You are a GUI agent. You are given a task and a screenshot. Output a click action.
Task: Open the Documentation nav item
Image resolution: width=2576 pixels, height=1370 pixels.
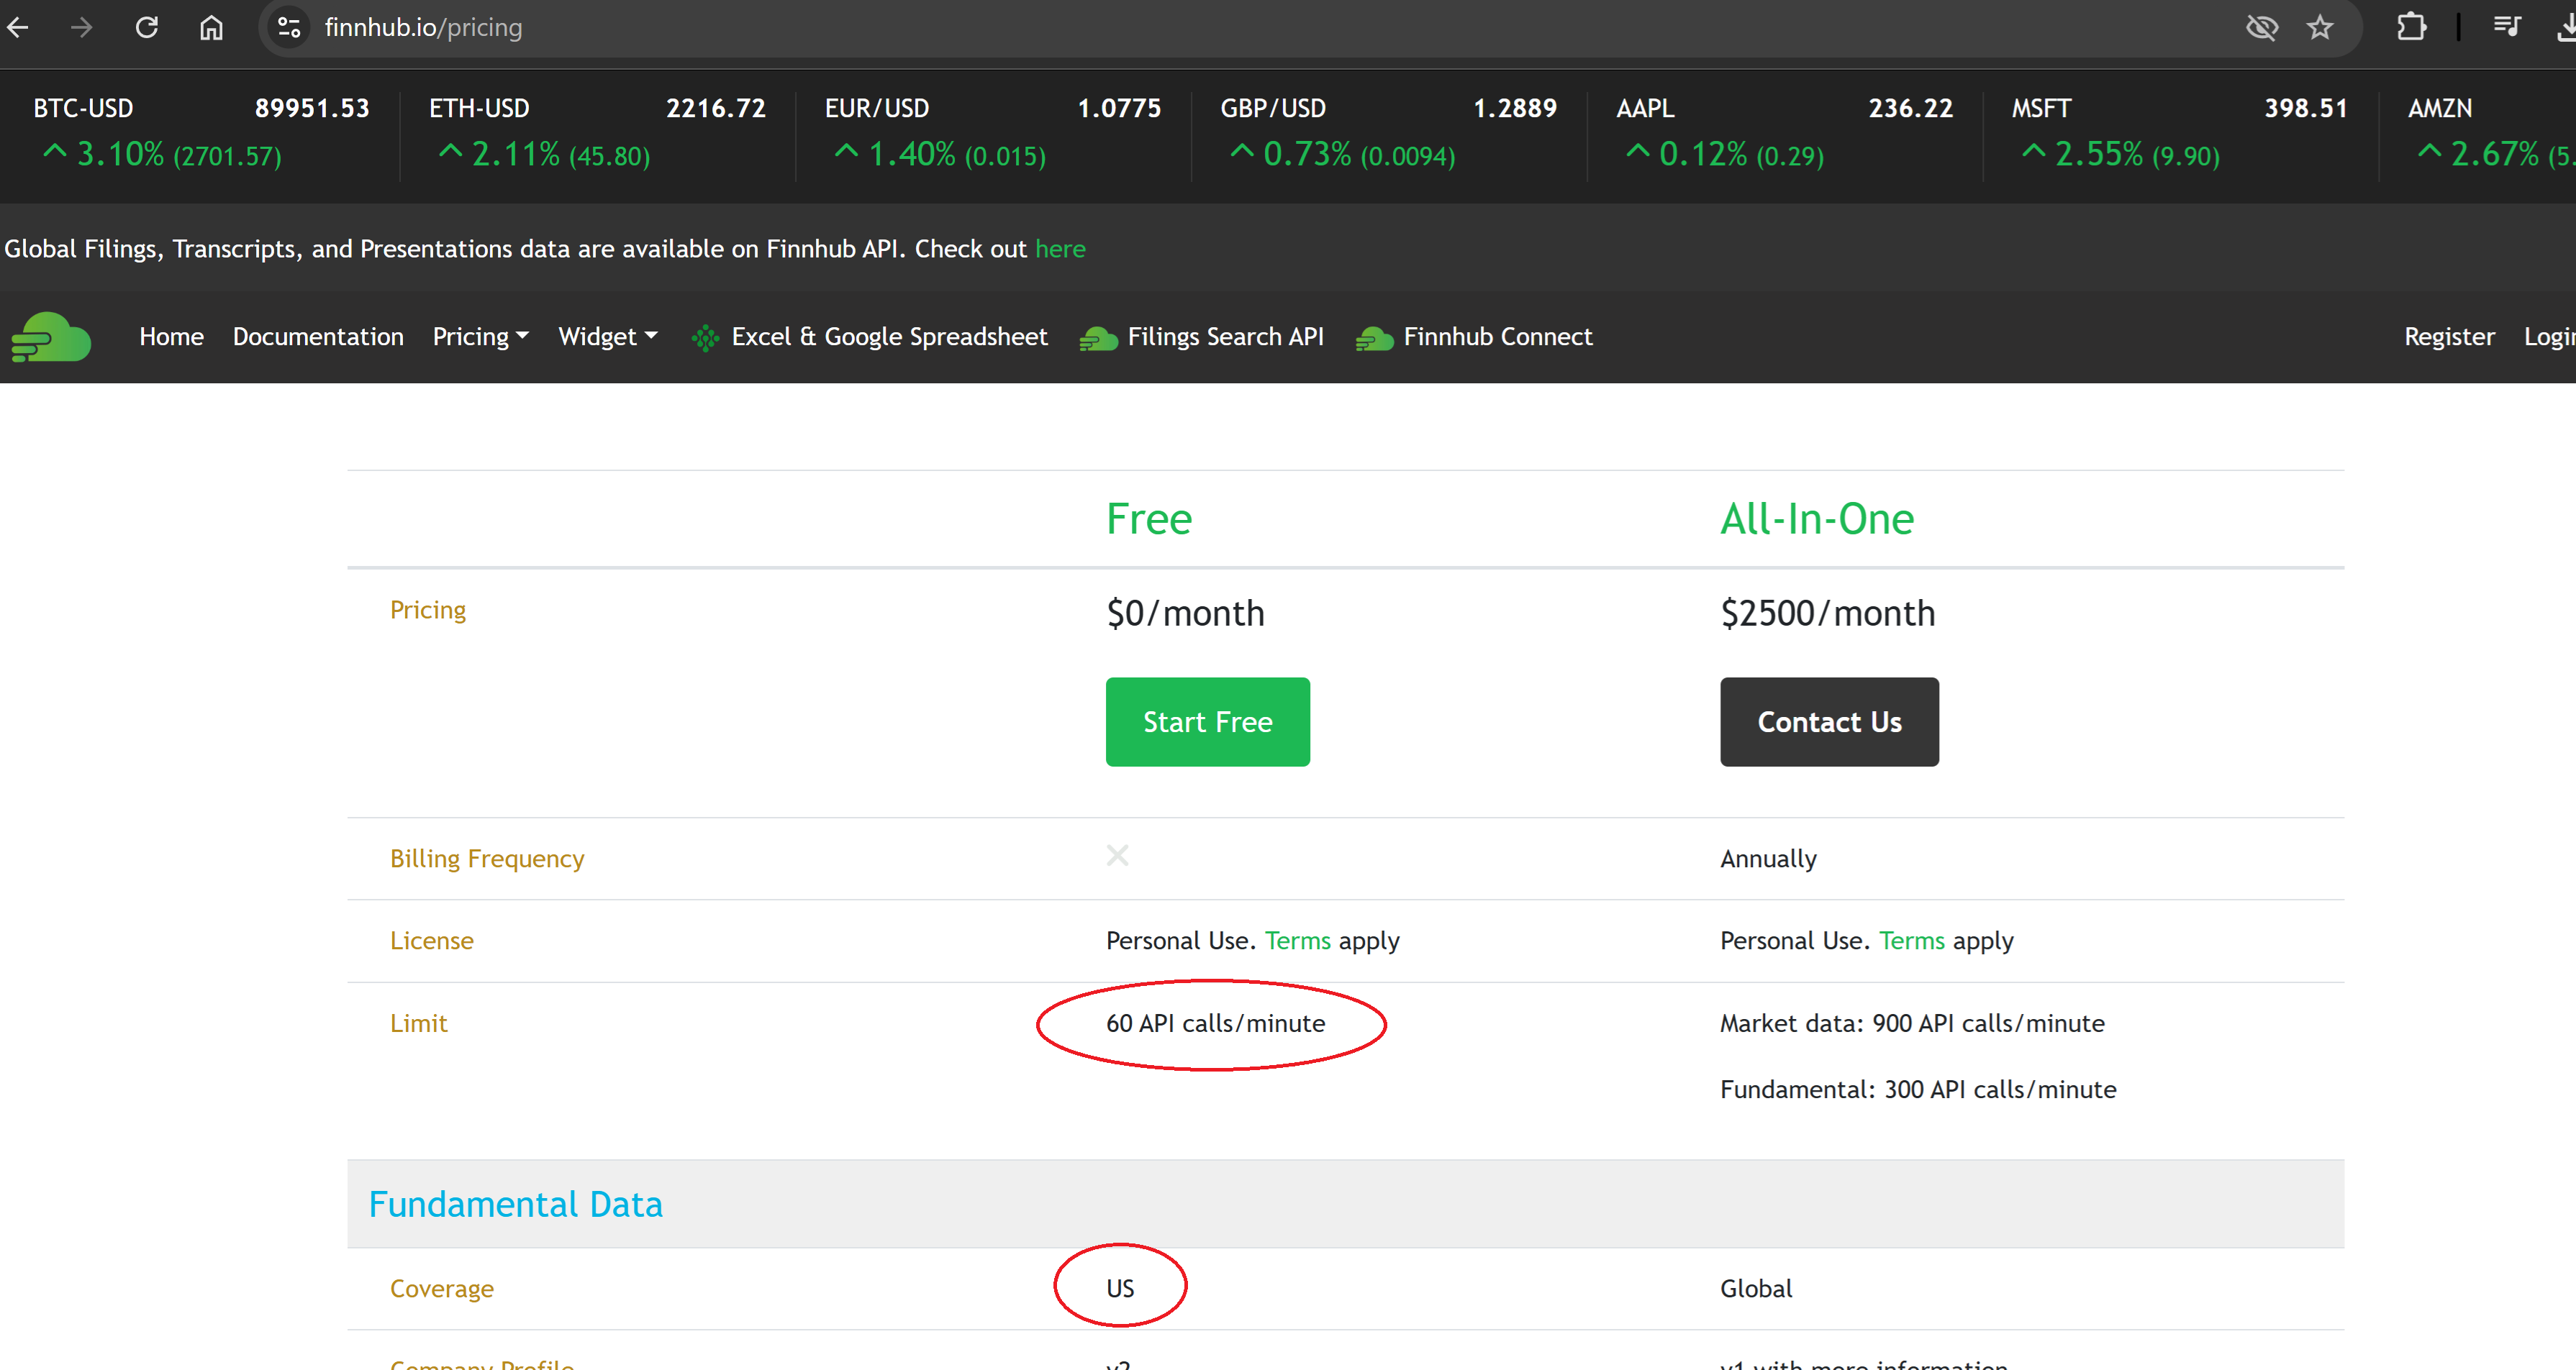(318, 337)
